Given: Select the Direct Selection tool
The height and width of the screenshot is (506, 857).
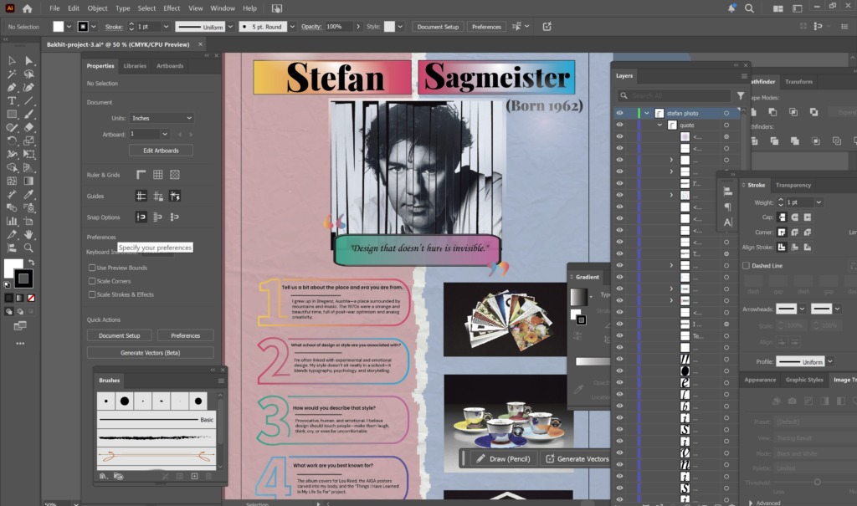Looking at the screenshot, I should (29, 61).
